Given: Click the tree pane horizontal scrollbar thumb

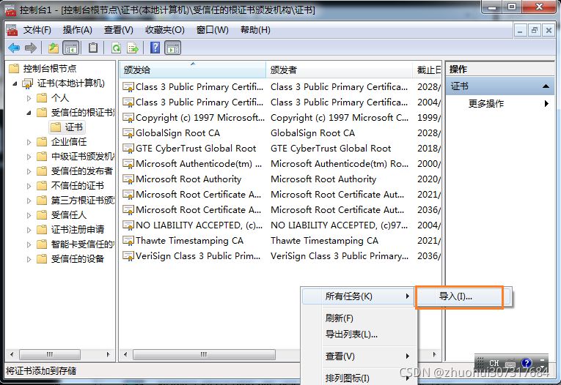Looking at the screenshot, I should (50, 355).
